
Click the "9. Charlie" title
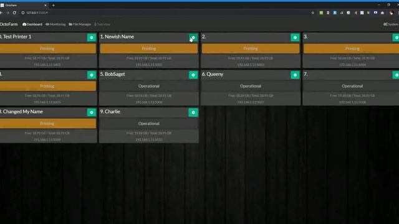[x=110, y=112]
